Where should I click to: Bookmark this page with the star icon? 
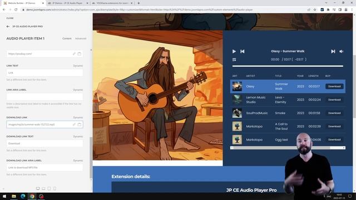point(315,10)
